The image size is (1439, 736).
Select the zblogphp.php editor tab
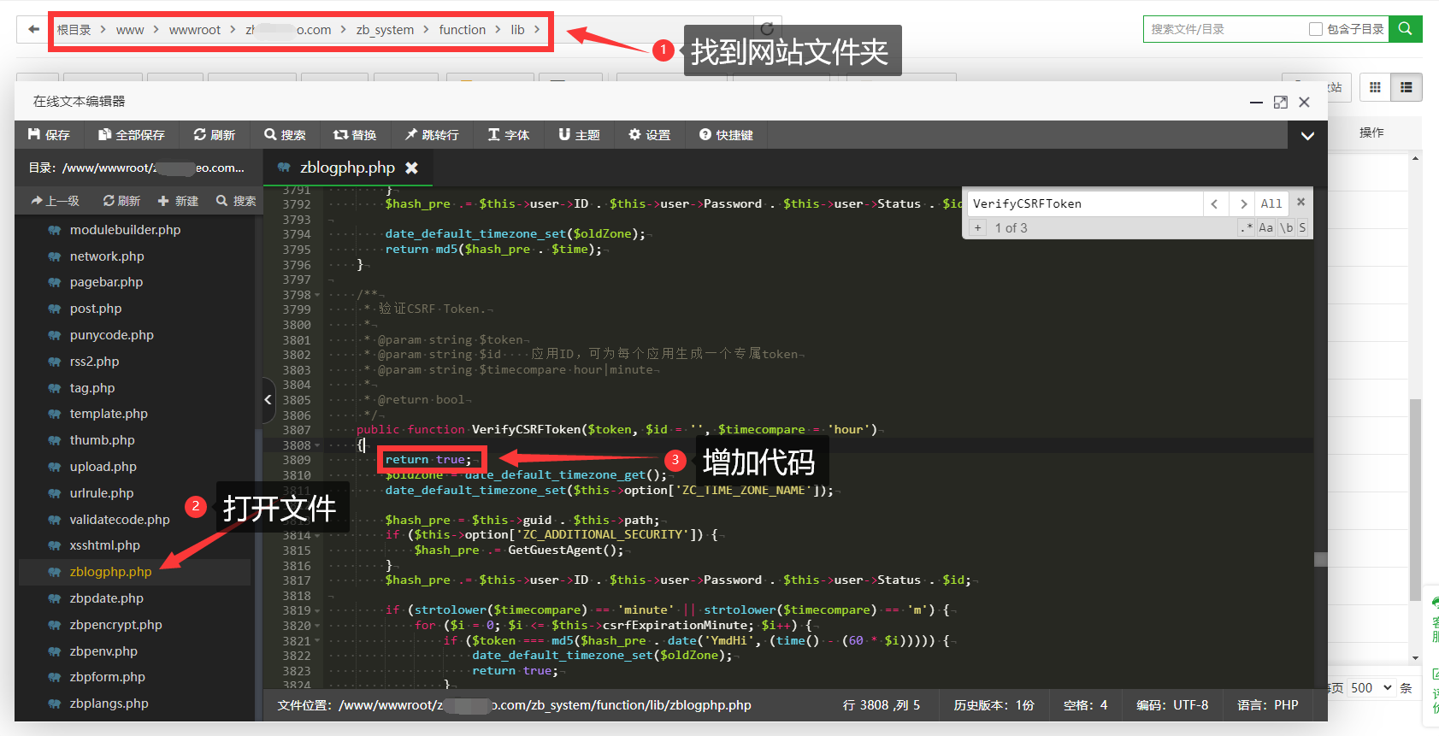tap(347, 168)
